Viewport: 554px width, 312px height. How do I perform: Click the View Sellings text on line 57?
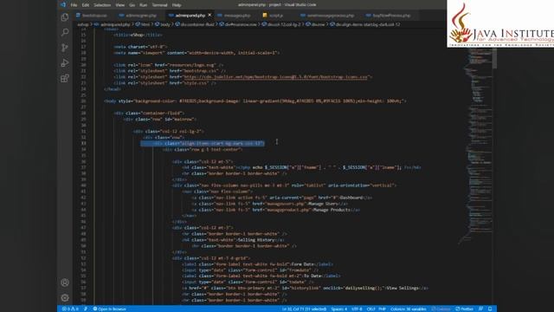[x=403, y=288]
